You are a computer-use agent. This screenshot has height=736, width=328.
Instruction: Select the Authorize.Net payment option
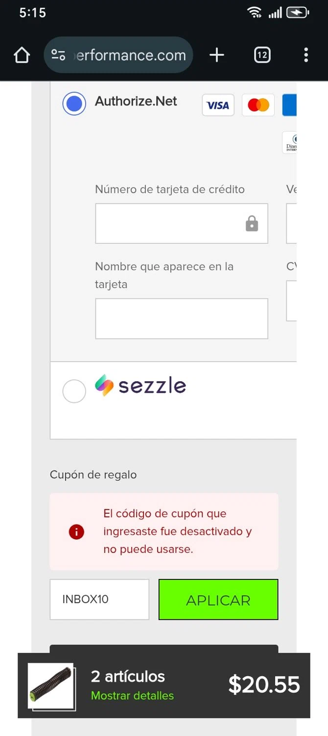pos(74,104)
